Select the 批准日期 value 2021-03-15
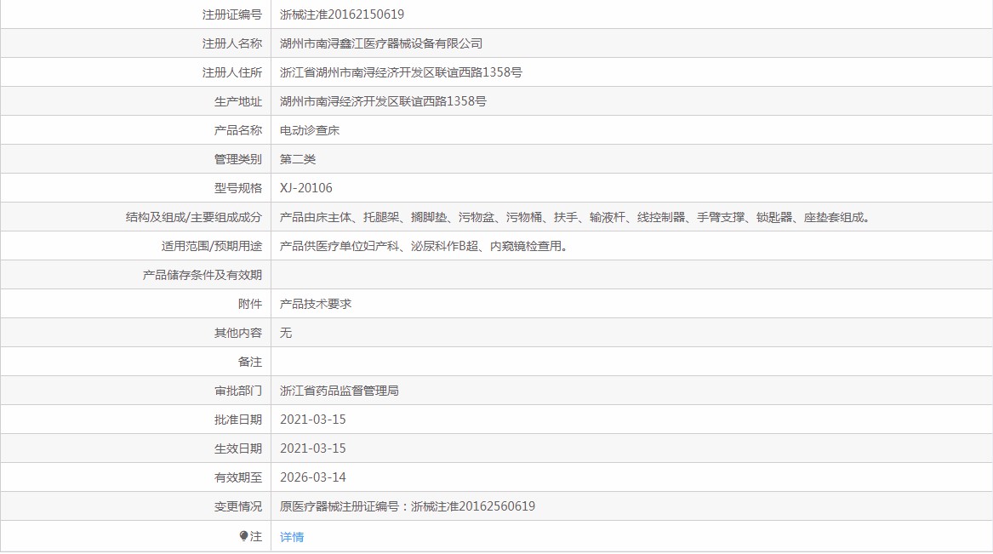This screenshot has width=993, height=554. coord(313,420)
